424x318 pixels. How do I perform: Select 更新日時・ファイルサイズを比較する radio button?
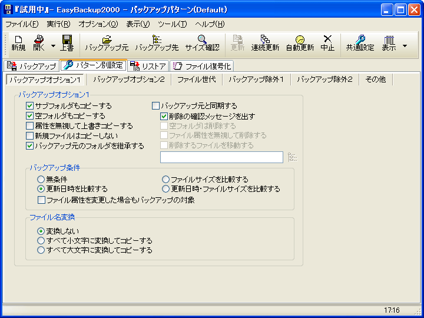coord(165,188)
